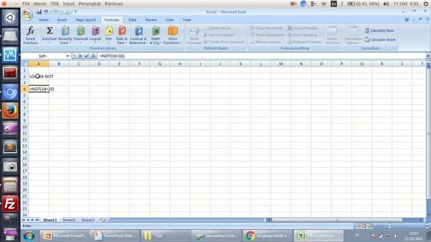
Task: Open Firefox from the Ubuntu launcher
Action: pos(10,110)
